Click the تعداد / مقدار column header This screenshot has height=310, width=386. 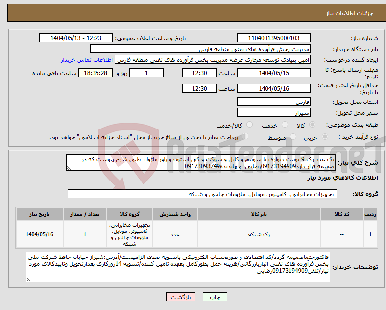(85, 214)
